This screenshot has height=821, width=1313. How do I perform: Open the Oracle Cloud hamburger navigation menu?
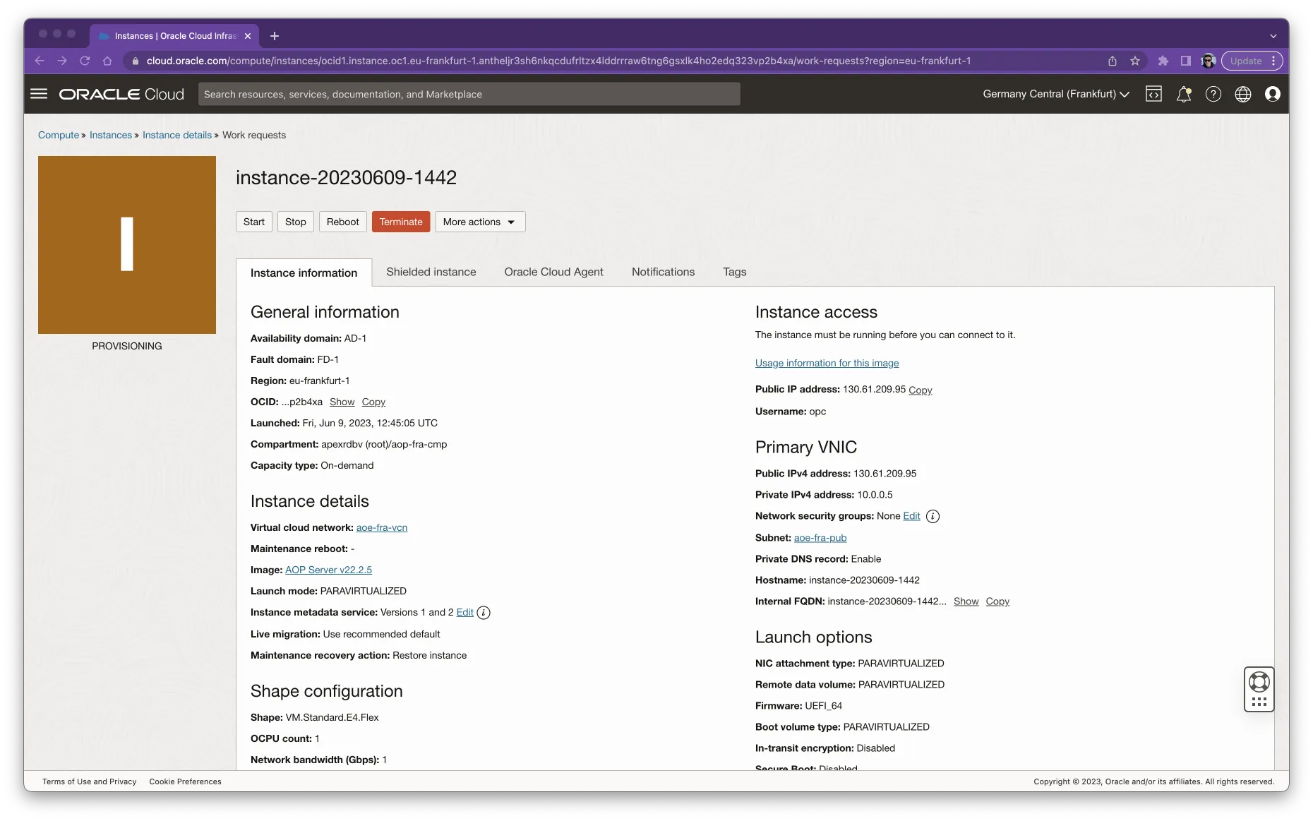pyautogui.click(x=39, y=94)
